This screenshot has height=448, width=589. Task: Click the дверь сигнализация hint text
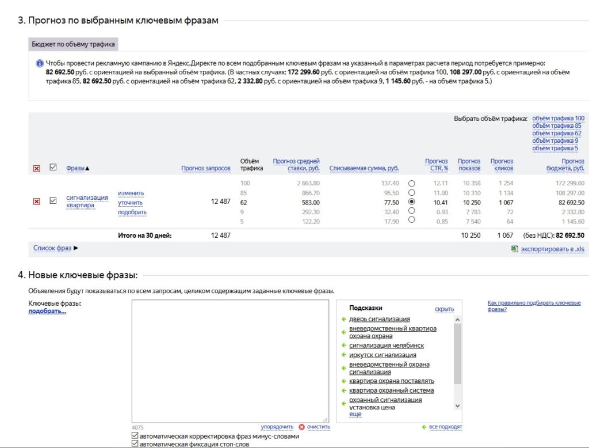click(380, 319)
